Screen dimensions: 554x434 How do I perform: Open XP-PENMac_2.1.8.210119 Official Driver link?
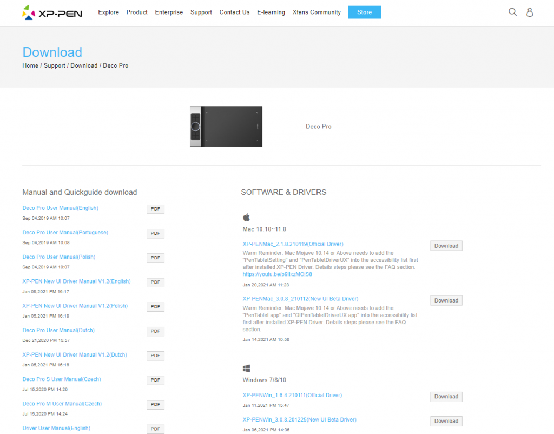point(293,244)
